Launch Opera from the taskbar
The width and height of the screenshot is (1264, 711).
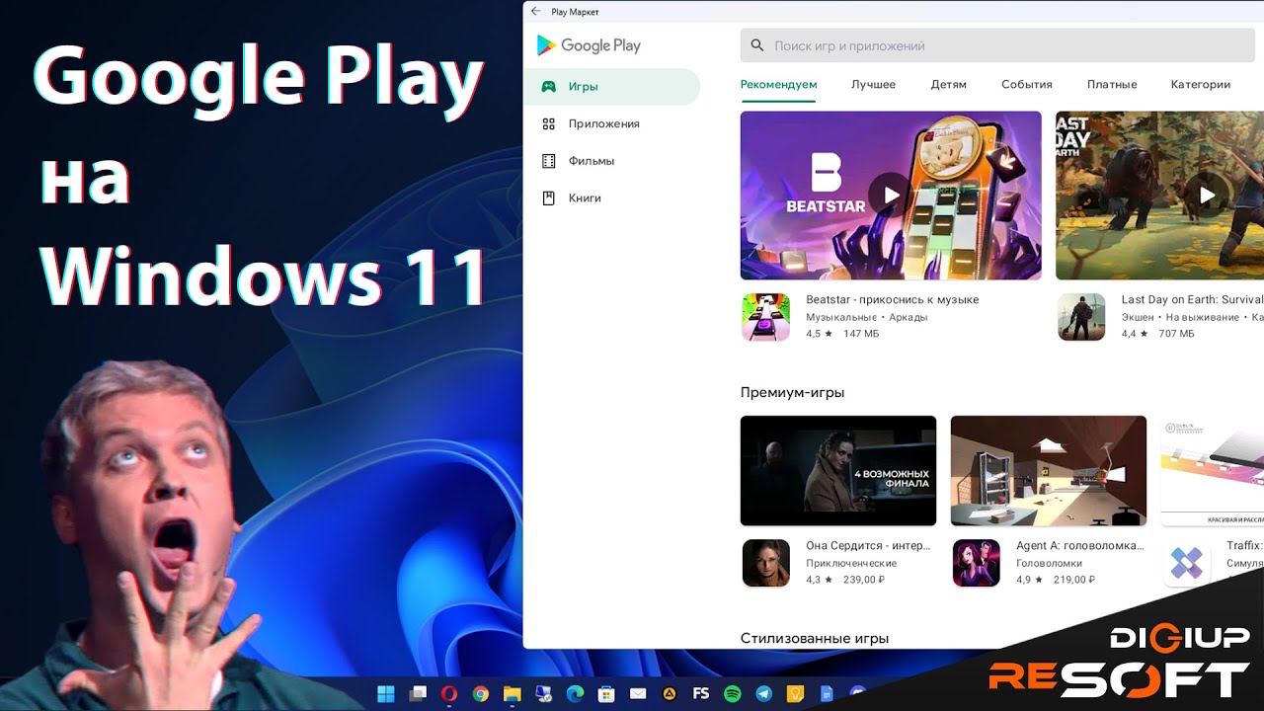(x=449, y=694)
